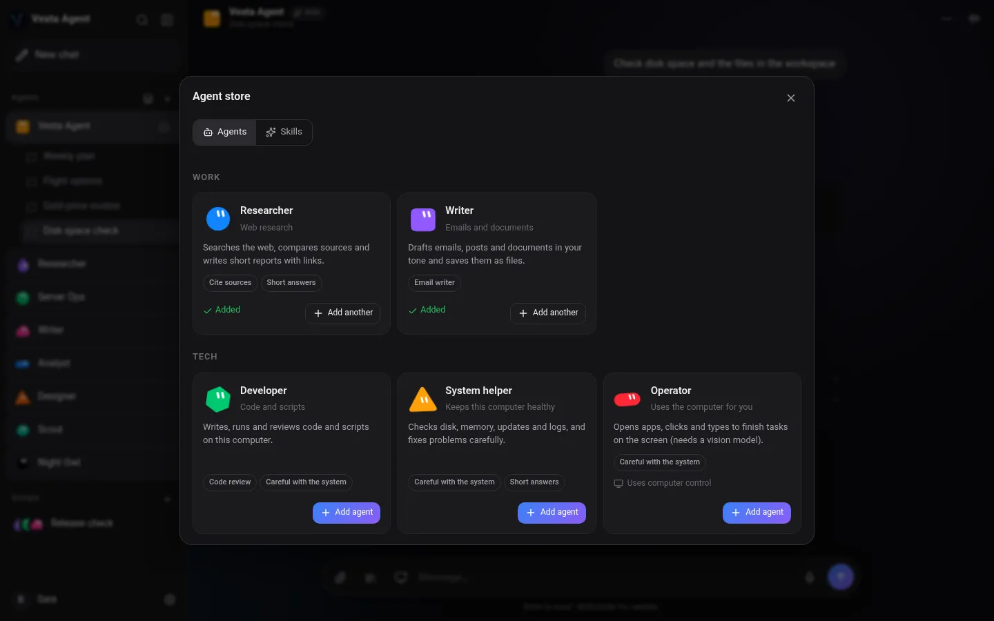994x621 pixels.
Task: Click New chat in the background sidebar
Action: tap(93, 55)
